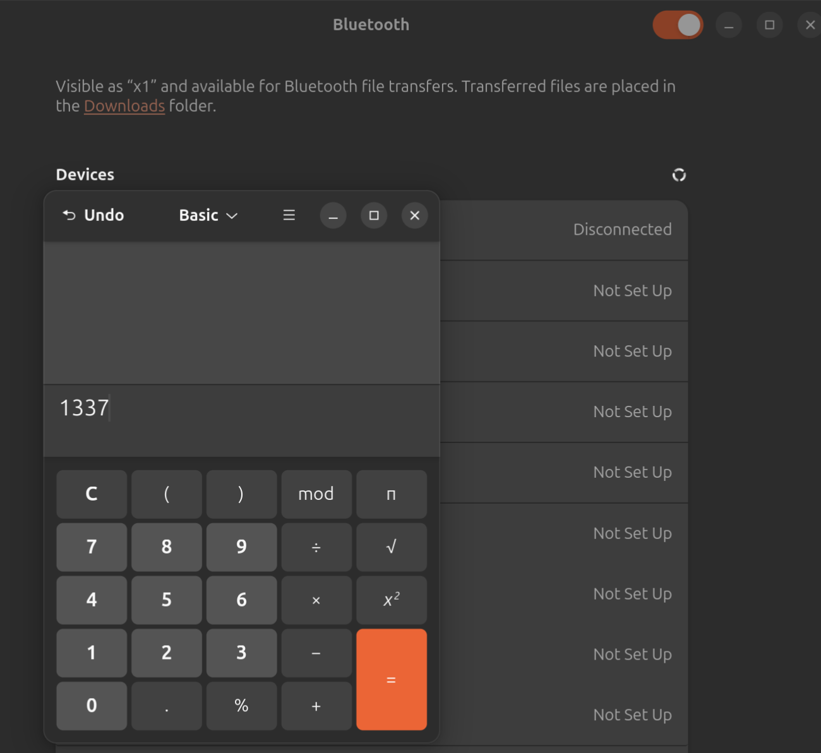Click the calculator input field showing 1337
Viewport: 821px width, 753px height.
point(240,408)
